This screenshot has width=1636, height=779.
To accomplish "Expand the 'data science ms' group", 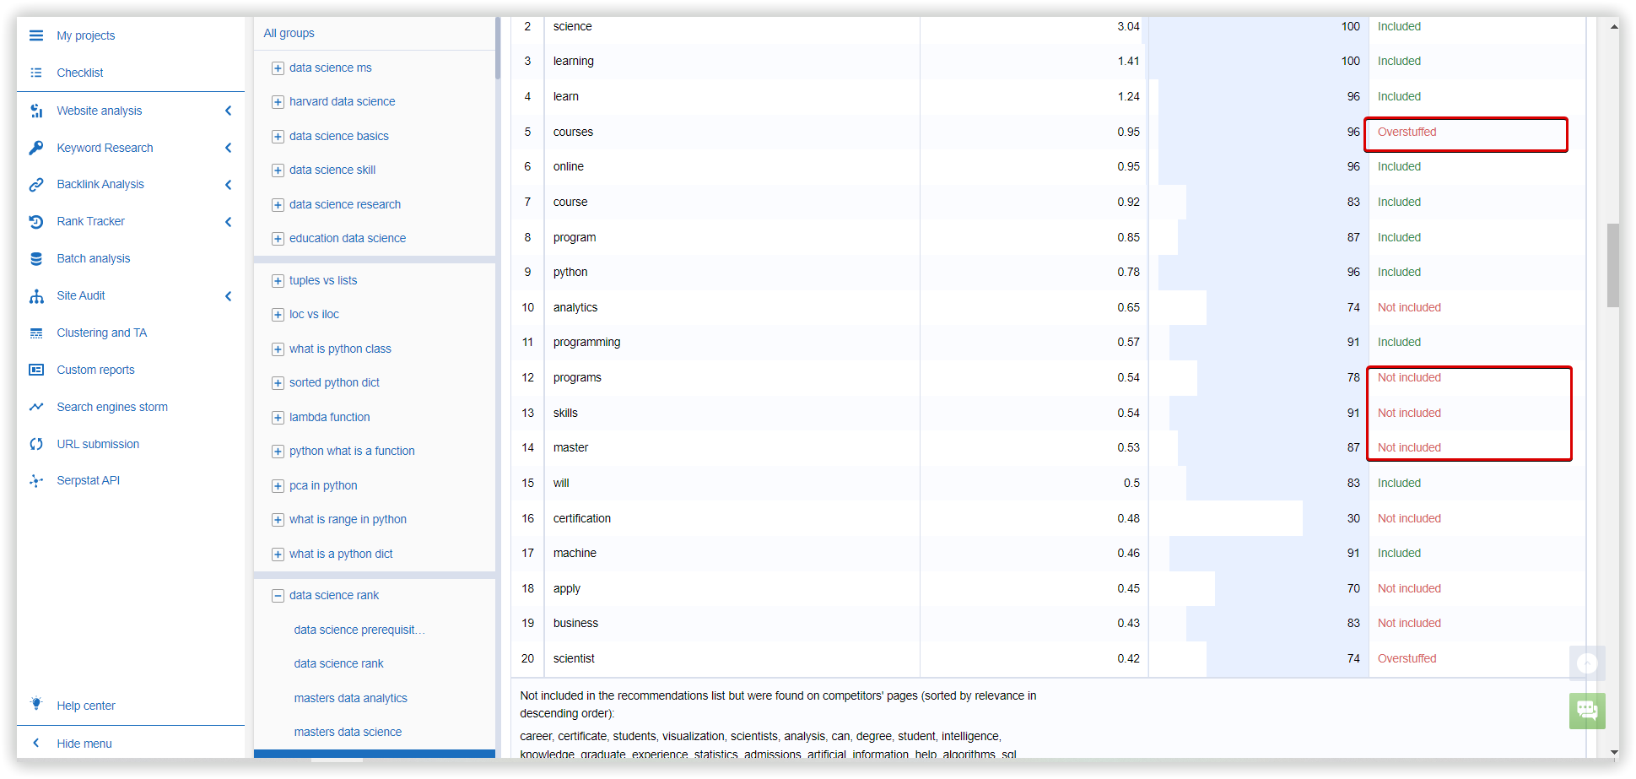I will coord(278,68).
